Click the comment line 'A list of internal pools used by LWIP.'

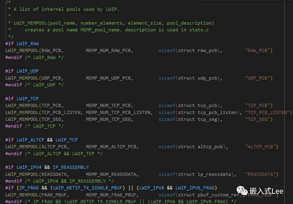(66, 9)
